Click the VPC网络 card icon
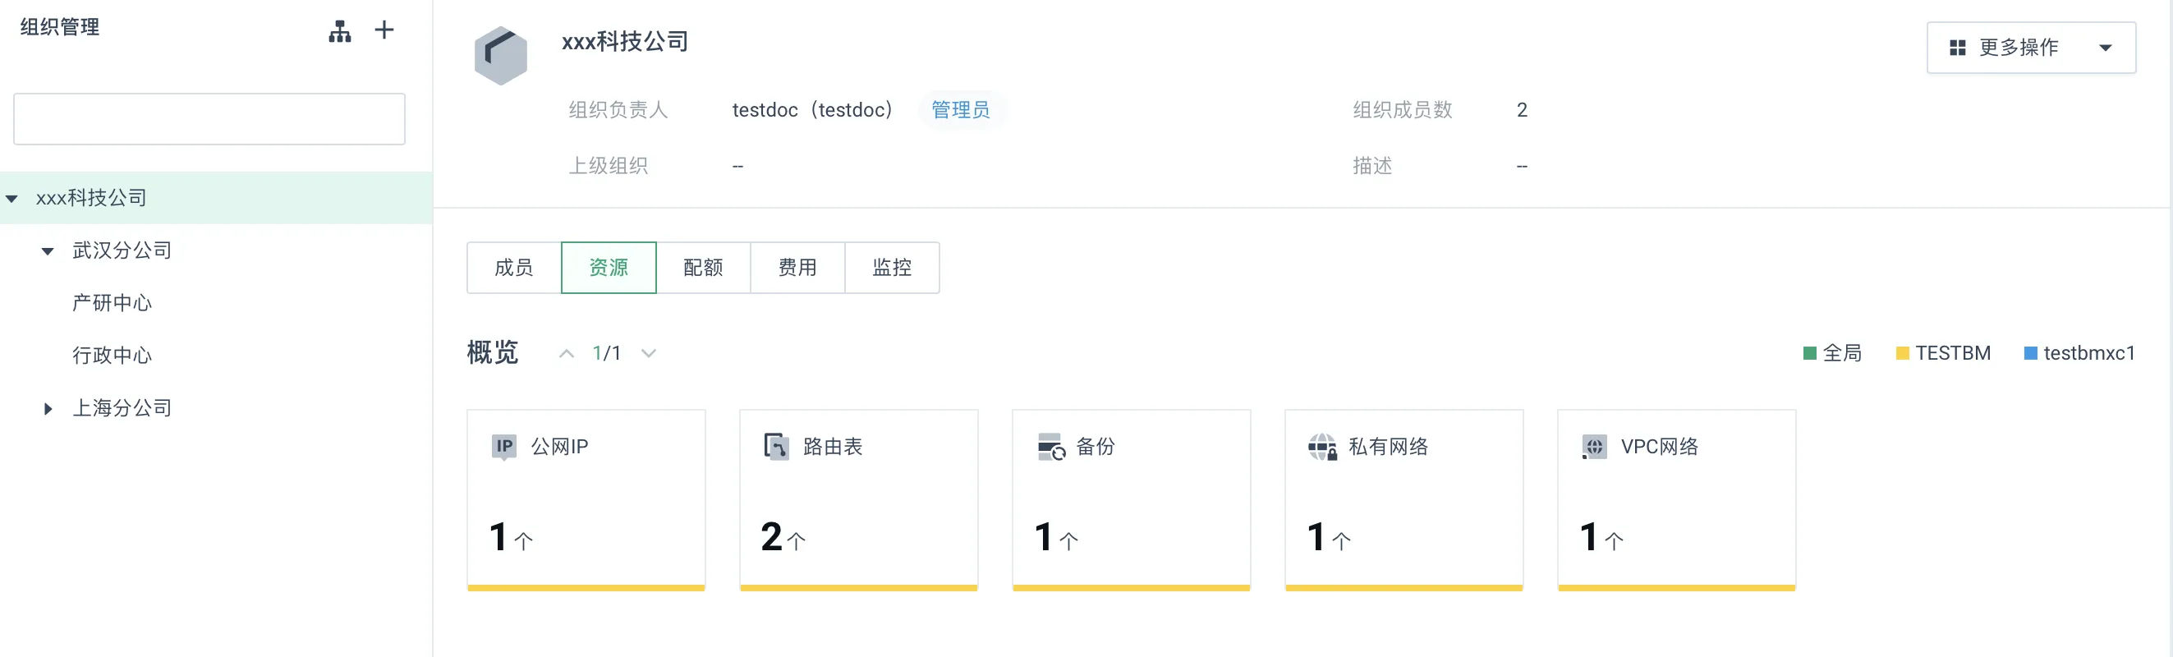The width and height of the screenshot is (2173, 657). click(x=1594, y=447)
